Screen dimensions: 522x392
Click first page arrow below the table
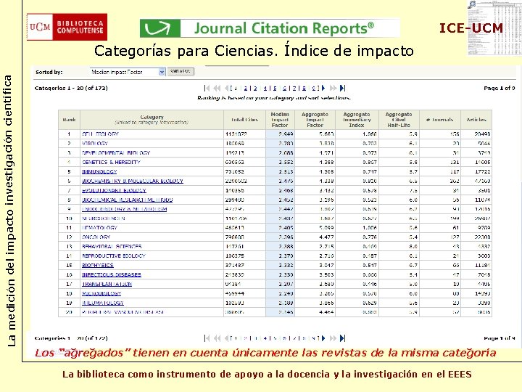[x=207, y=338]
